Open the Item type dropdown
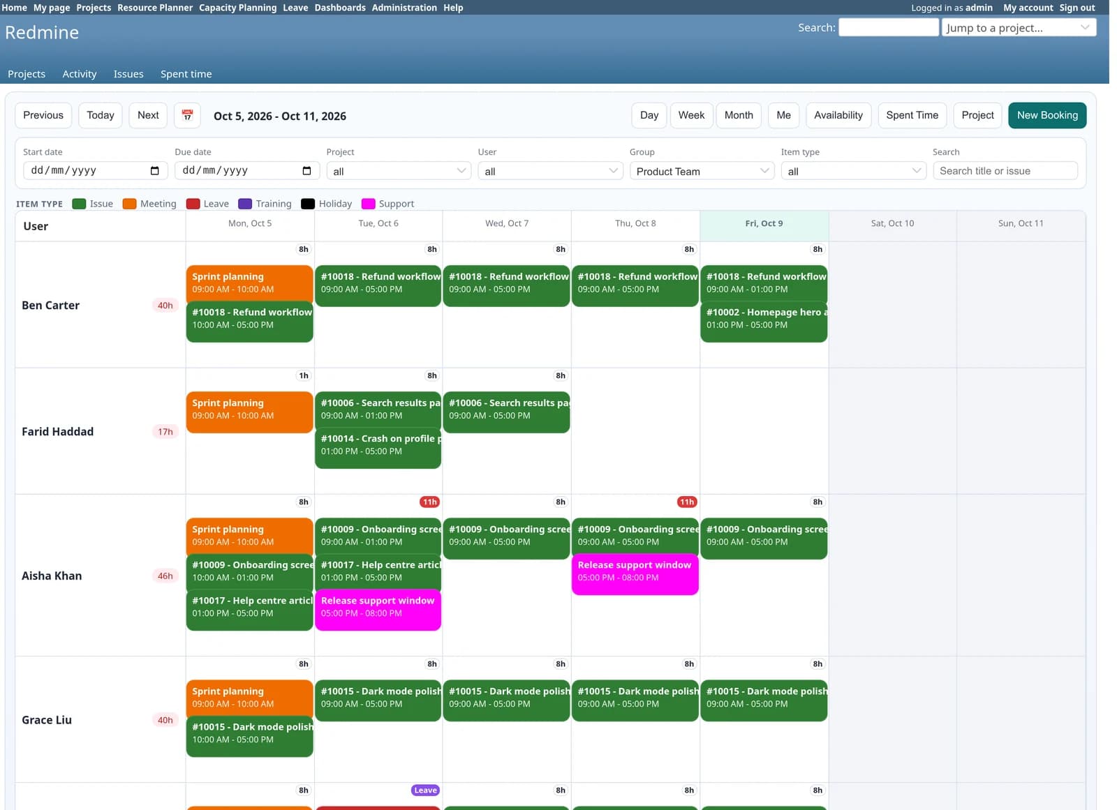1117x810 pixels. pos(853,171)
